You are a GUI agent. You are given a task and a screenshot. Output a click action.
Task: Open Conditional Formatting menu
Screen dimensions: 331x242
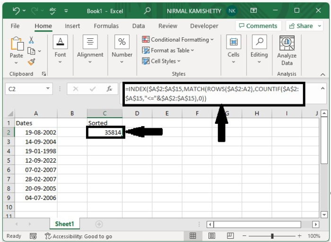pos(178,40)
